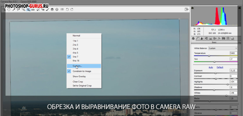
Task: Open the Basic panel flyout menu
Action: click(x=240, y=42)
